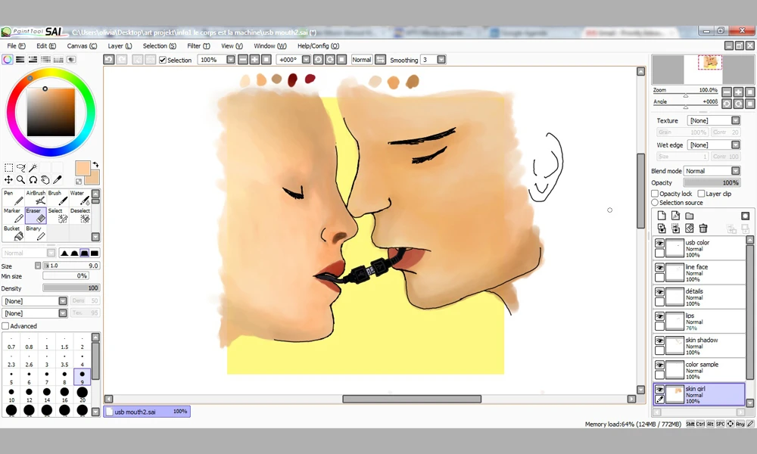Select the Water brush tool
757x454 pixels.
[x=79, y=198]
